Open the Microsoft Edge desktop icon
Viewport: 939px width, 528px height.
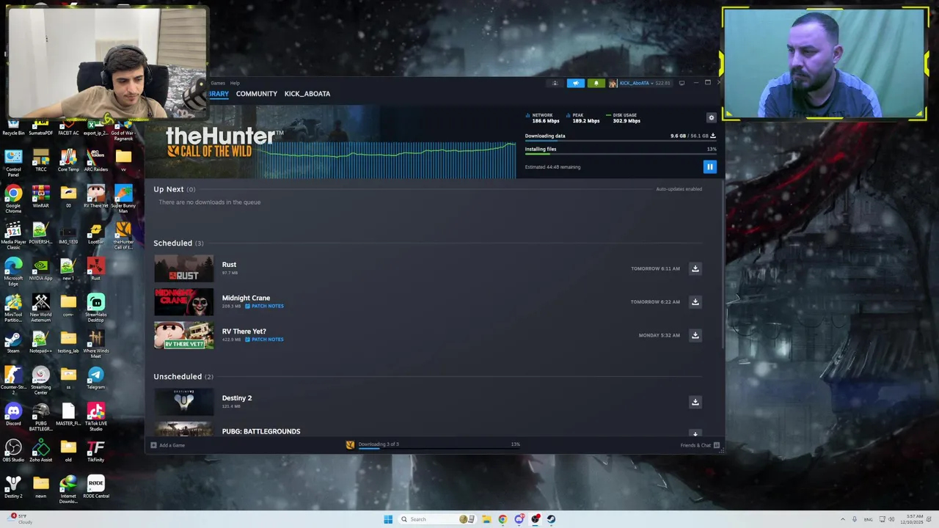coord(13,271)
